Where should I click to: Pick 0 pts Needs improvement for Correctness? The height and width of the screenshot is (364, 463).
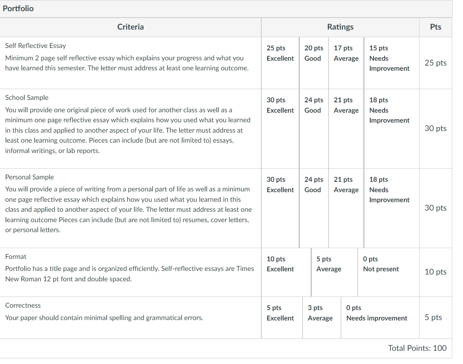(380, 318)
